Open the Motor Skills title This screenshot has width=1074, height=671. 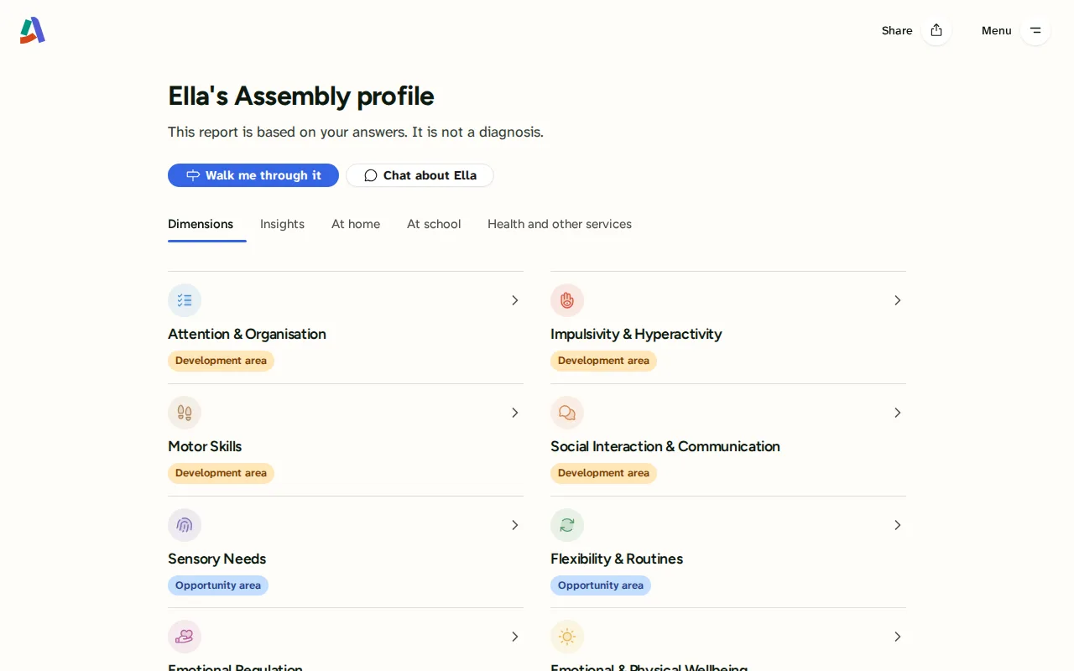(x=205, y=446)
